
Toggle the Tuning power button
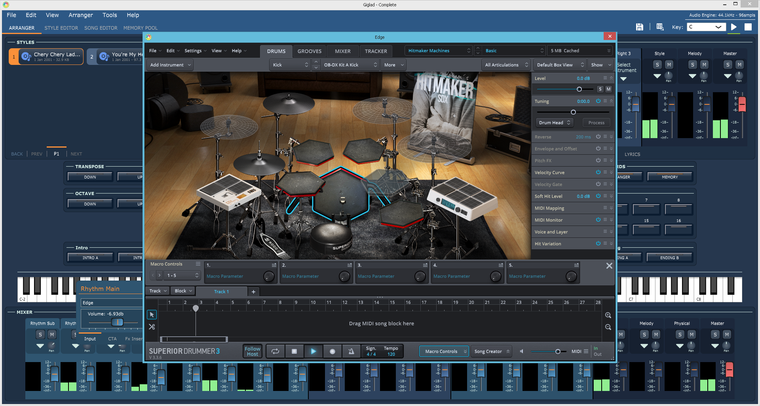coord(598,101)
